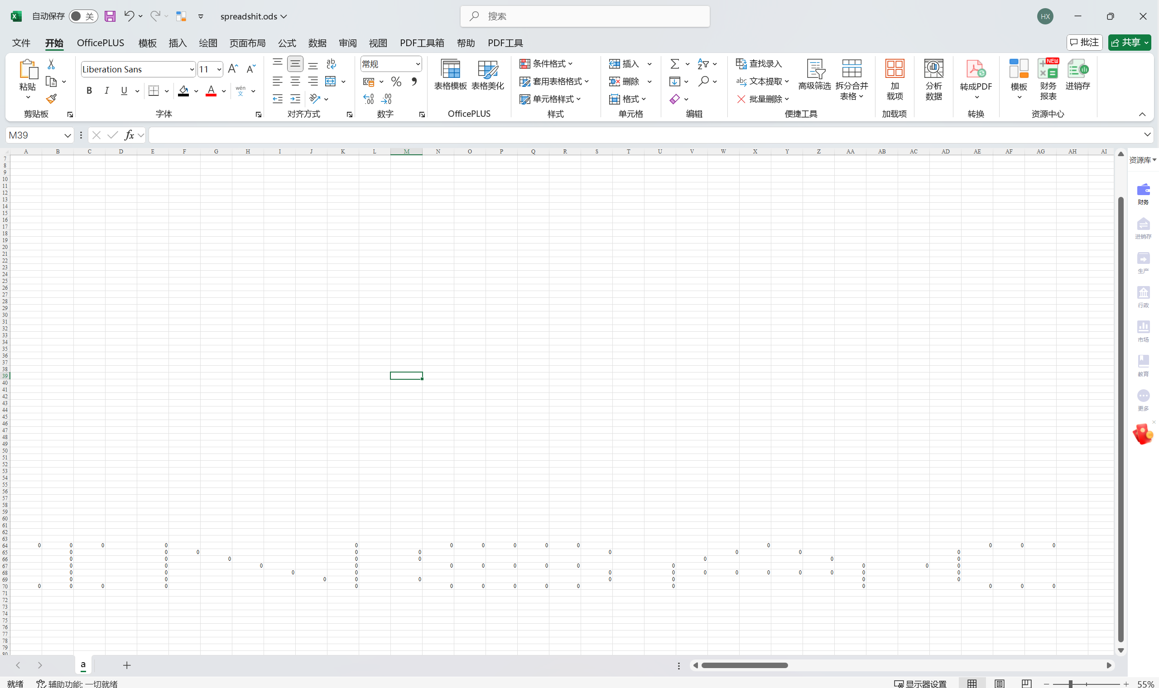1159x688 pixels.
Task: Click the Cut scissors icon
Action: (51, 64)
